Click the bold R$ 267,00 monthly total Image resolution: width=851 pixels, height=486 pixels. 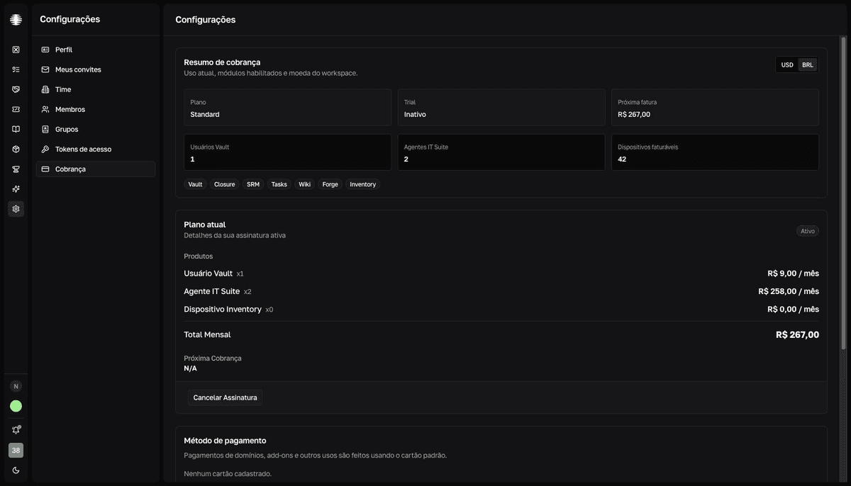(797, 334)
